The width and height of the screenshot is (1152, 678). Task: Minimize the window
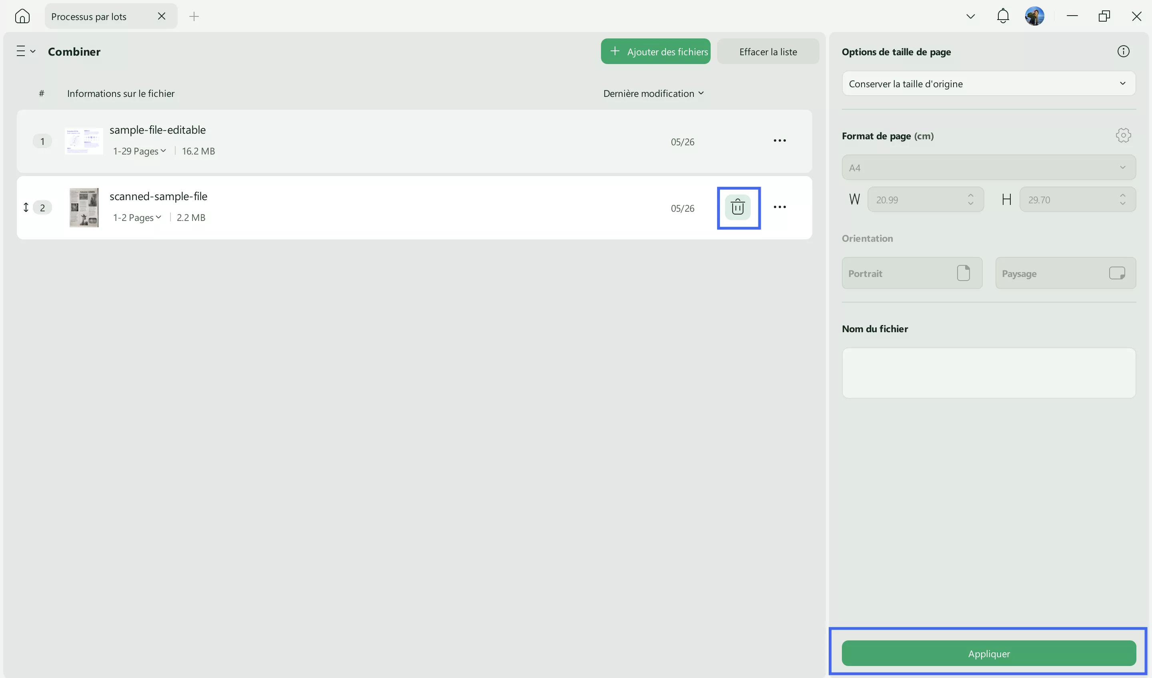point(1072,16)
